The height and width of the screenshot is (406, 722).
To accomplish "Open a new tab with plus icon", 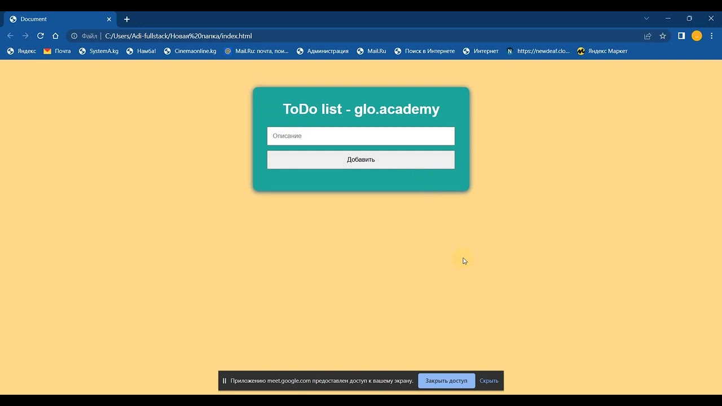I will (x=127, y=19).
